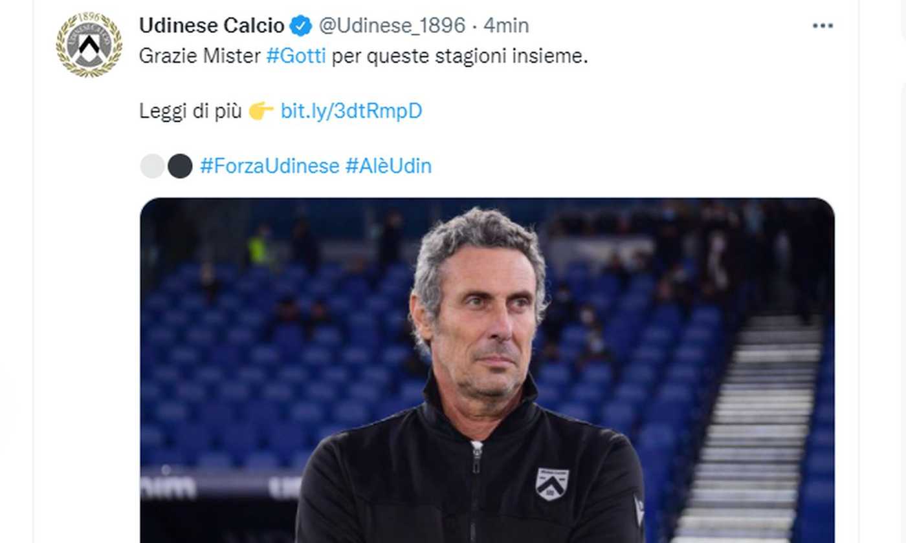
Task: Open the Udinese Calcio profile avatar
Action: tap(89, 45)
